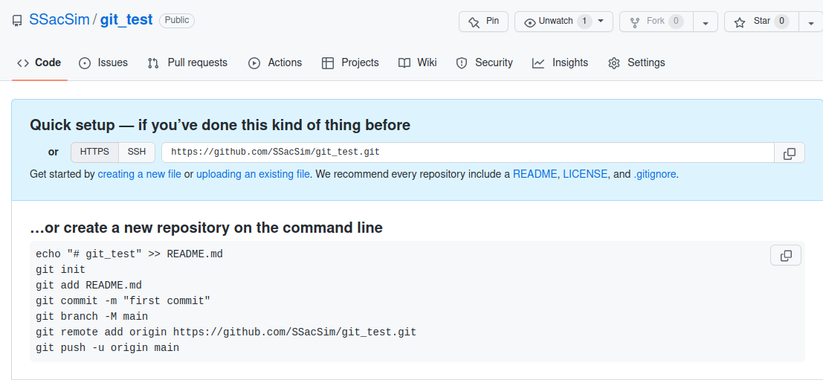The width and height of the screenshot is (823, 380).
Task: Open the Pull requests tab
Action: point(187,63)
